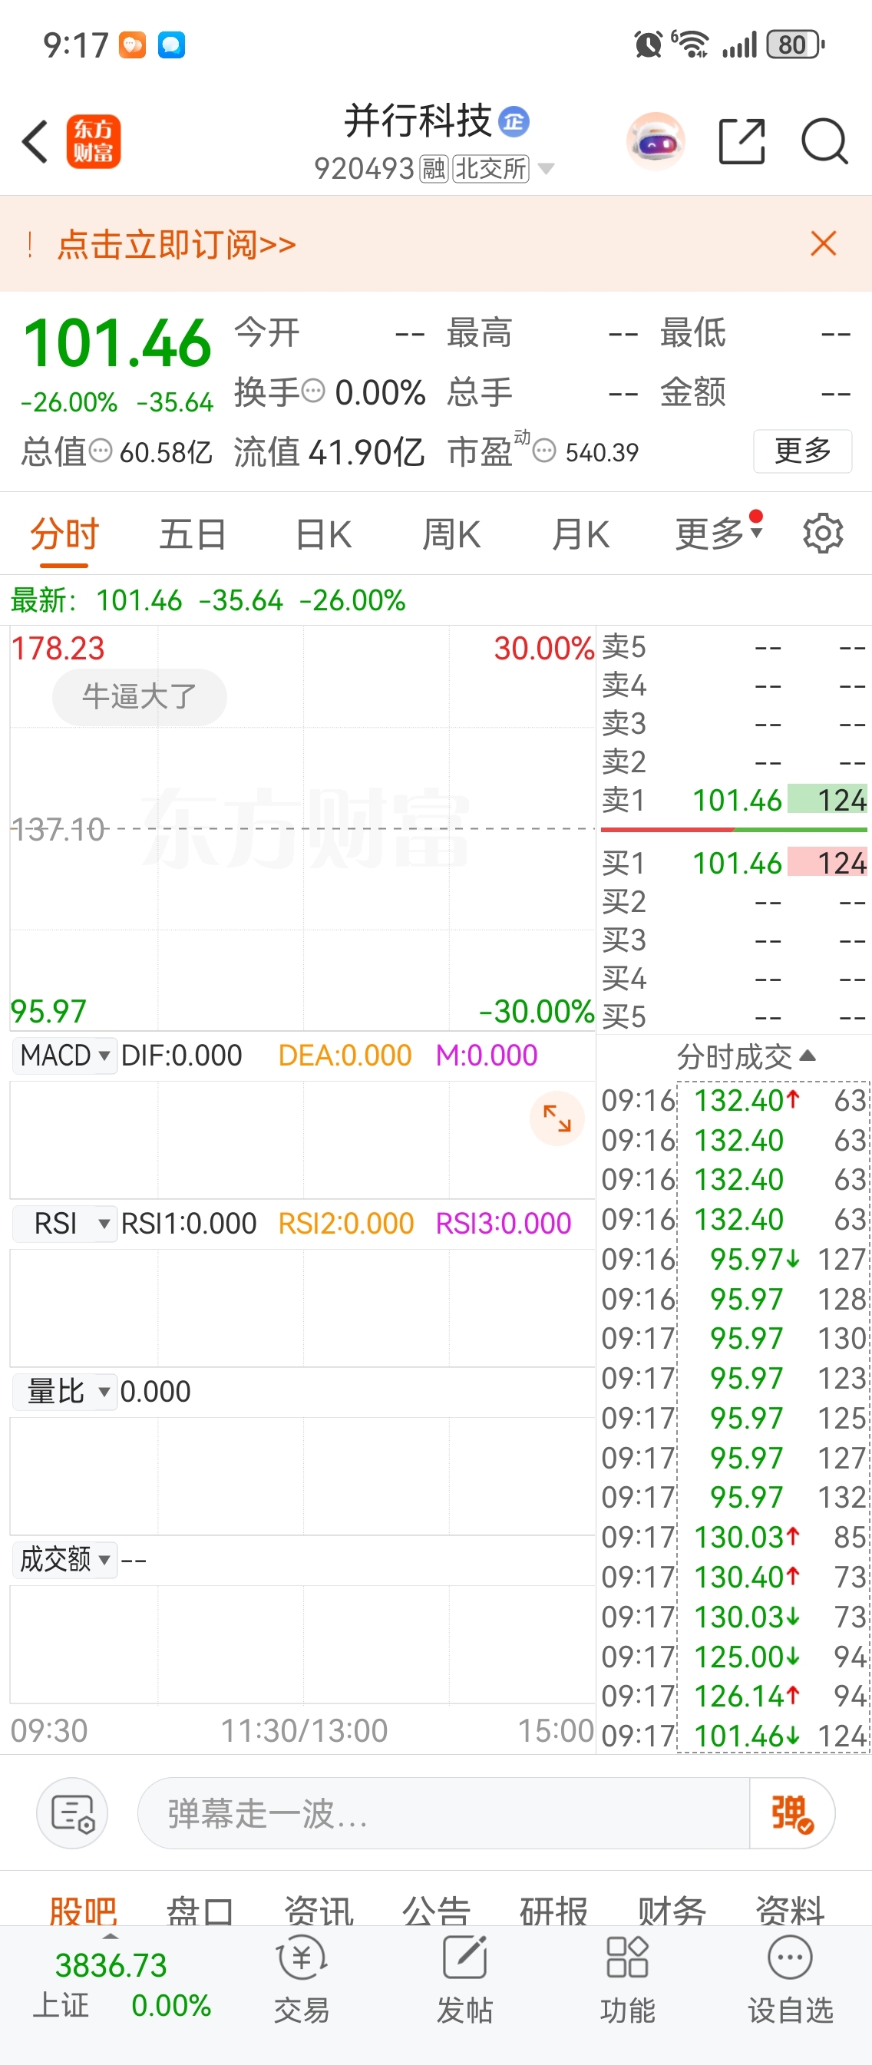Open the search magnifier icon
The width and height of the screenshot is (872, 2065).
tap(824, 141)
